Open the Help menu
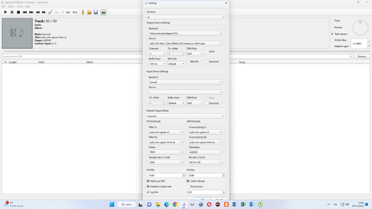 [x=28, y=7]
